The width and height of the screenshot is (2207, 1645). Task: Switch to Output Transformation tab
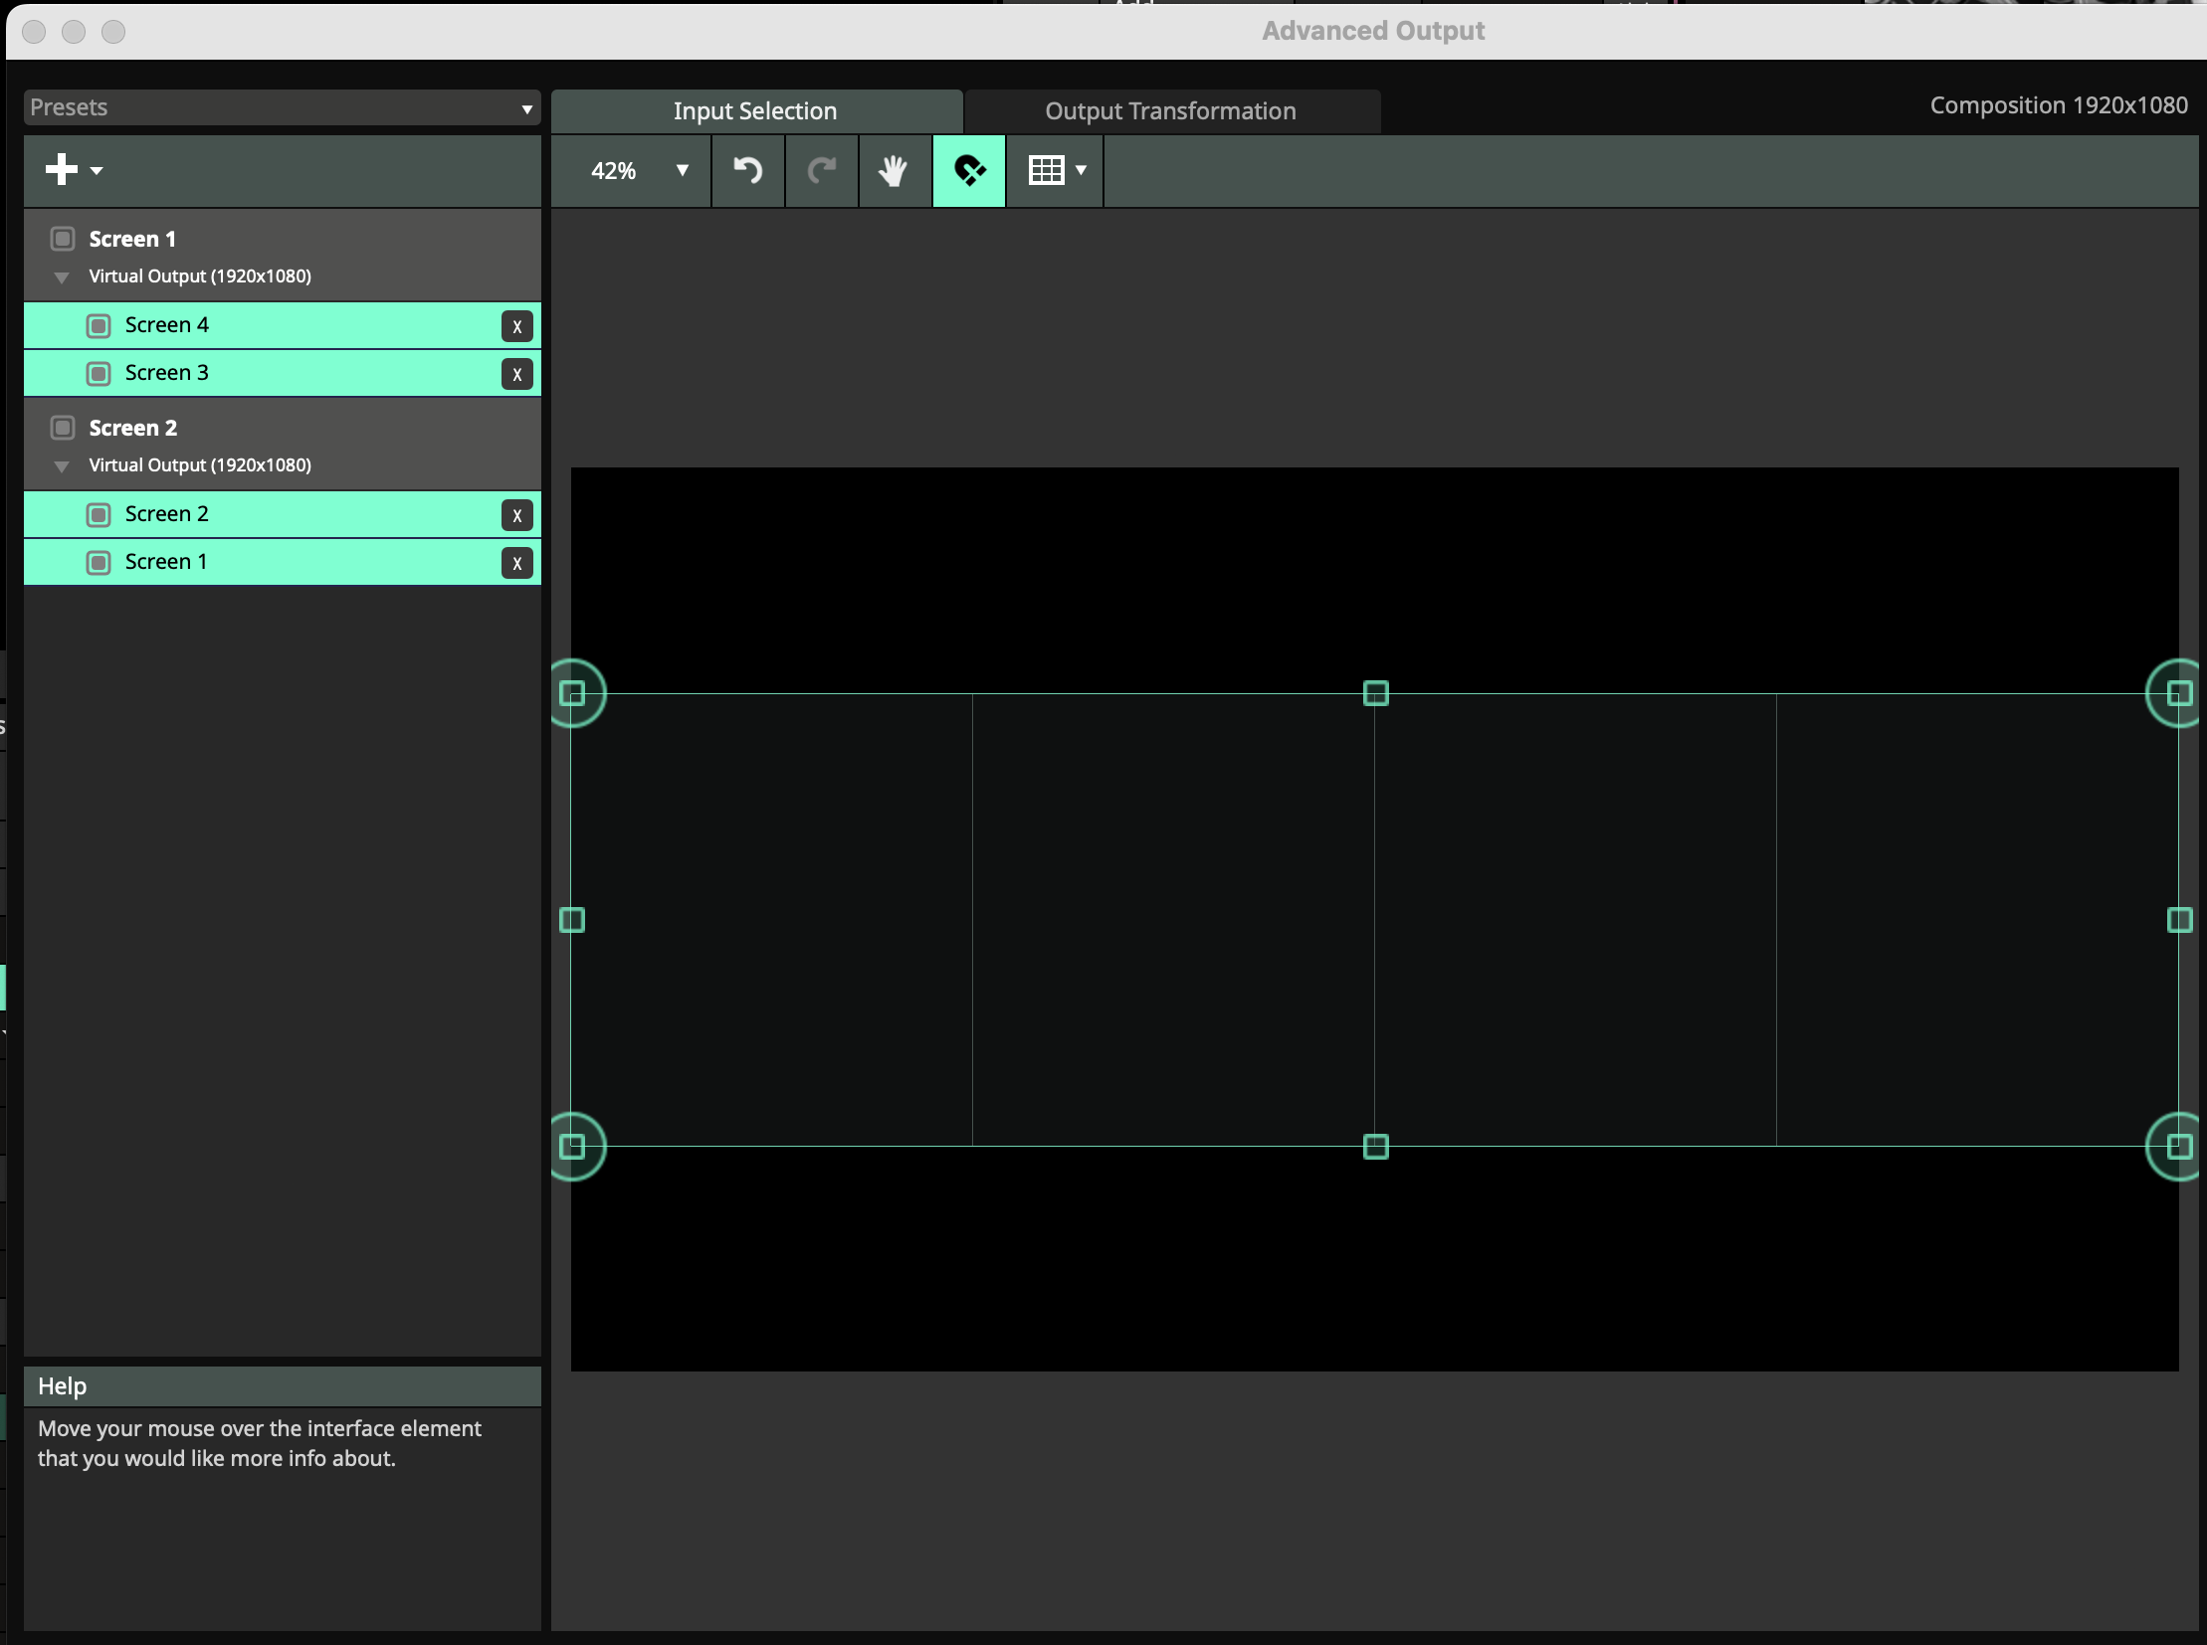[1170, 111]
